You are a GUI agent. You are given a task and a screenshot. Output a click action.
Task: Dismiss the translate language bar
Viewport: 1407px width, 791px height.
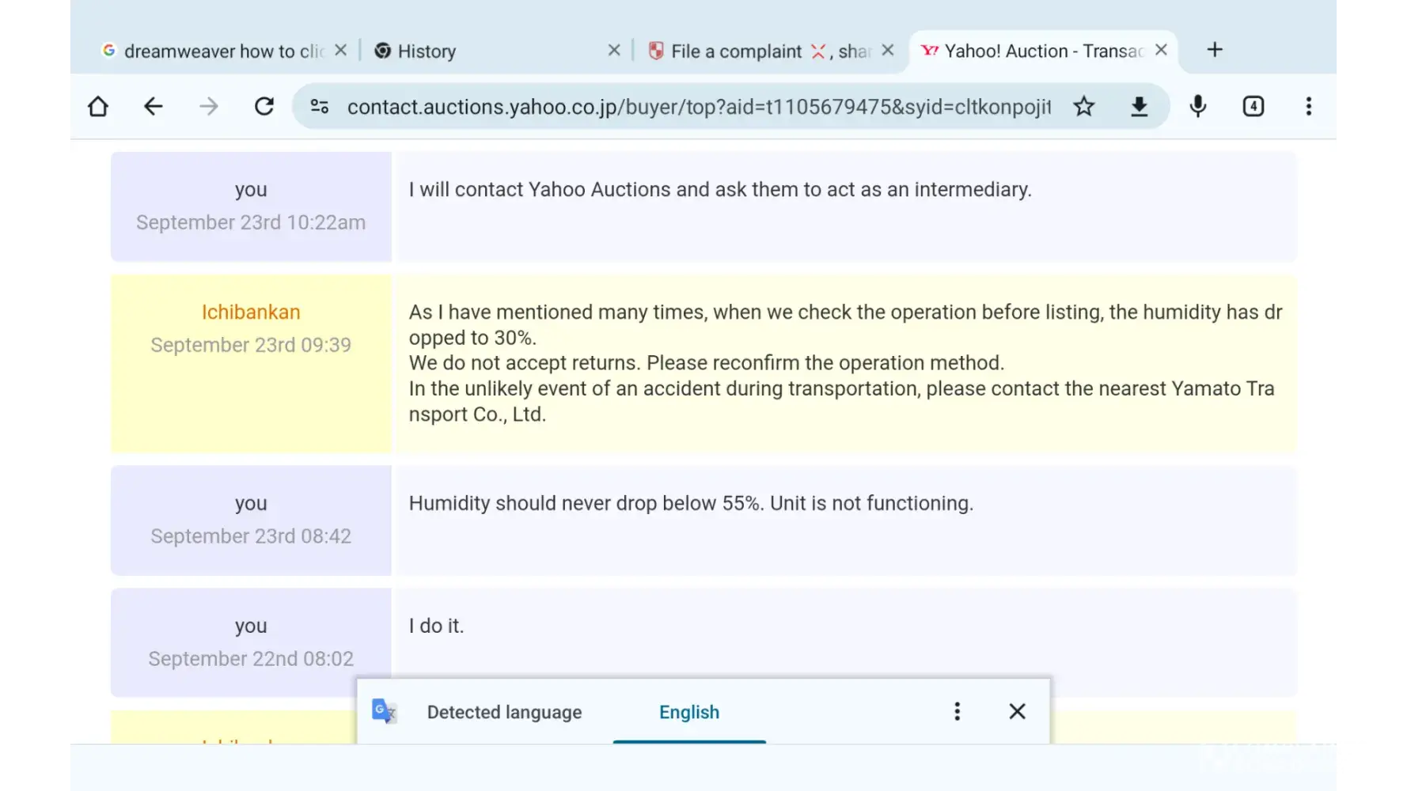(x=1017, y=712)
